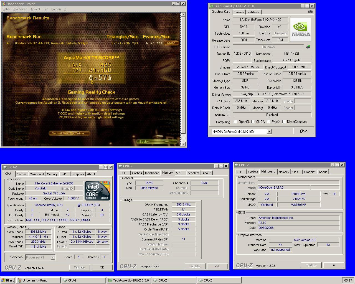The image size is (355, 284).
Task: Open Caches tab in left CPU-Z window
Action: coord(21,174)
